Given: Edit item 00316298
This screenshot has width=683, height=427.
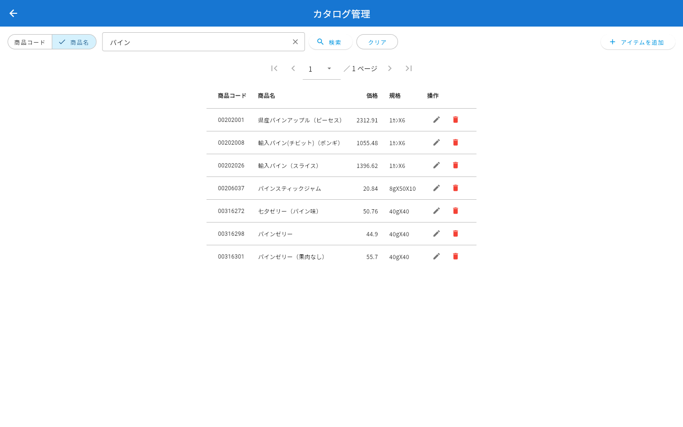Looking at the screenshot, I should pyautogui.click(x=436, y=233).
